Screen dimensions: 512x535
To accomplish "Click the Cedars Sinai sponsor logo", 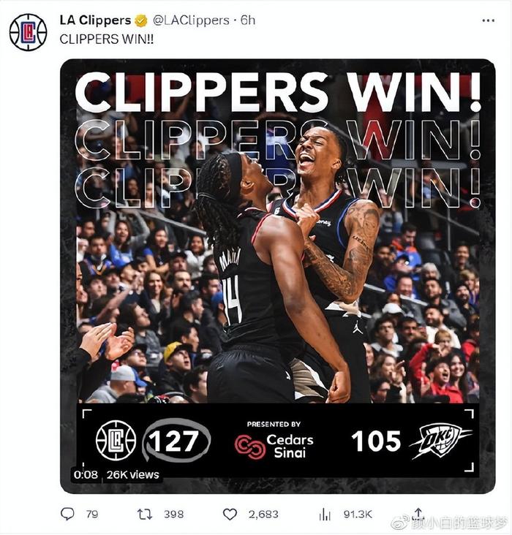I will (x=274, y=447).
